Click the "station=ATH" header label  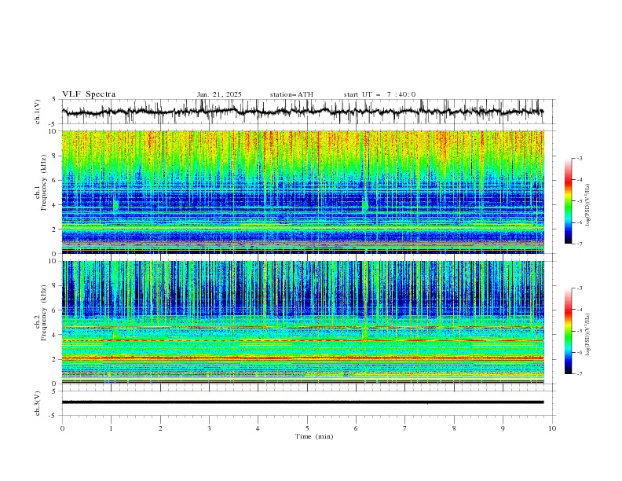(x=291, y=94)
